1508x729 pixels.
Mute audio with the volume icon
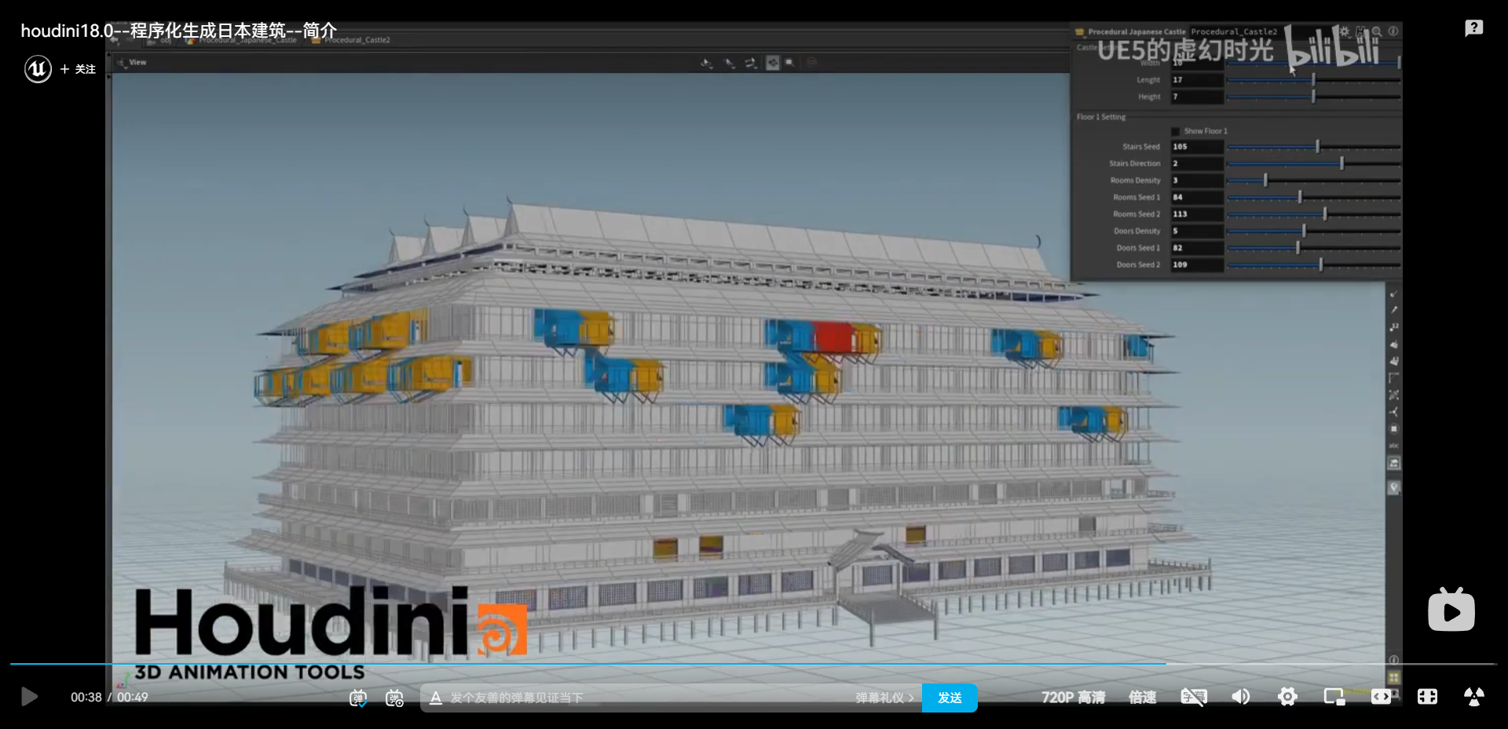coord(1241,697)
